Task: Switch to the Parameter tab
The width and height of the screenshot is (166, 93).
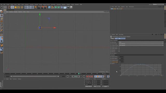Action: [x=123, y=38]
